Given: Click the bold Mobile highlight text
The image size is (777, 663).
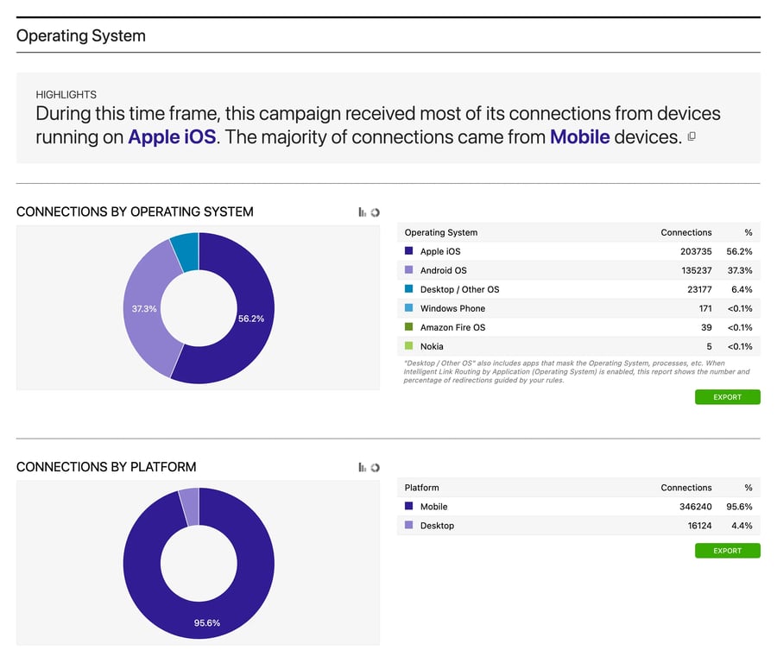Looking at the screenshot, I should coord(579,136).
